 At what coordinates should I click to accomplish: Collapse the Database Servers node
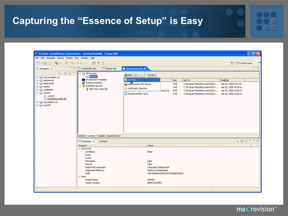pos(80,86)
